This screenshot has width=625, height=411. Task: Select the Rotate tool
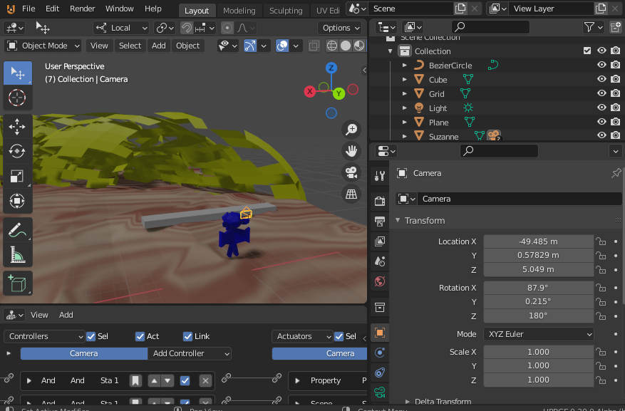coord(17,151)
